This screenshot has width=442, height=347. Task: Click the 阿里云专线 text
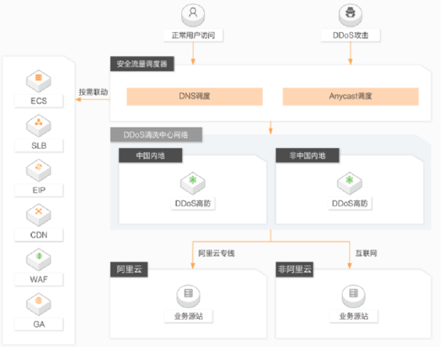pyautogui.click(x=216, y=254)
